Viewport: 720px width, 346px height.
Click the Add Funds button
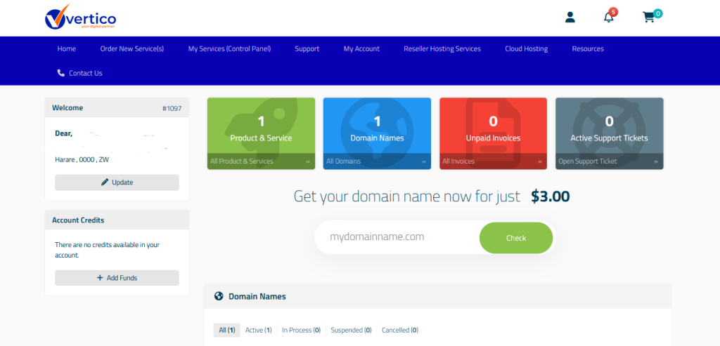(117, 278)
